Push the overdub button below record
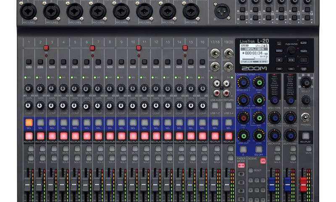The image size is (336, 202). tap(303, 69)
